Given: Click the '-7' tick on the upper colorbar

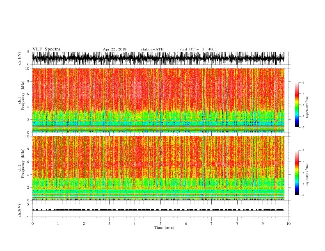Looking at the screenshot, I should point(302,127).
